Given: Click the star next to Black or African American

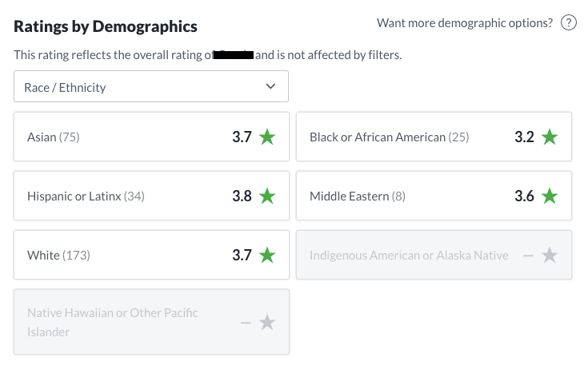Looking at the screenshot, I should pyautogui.click(x=550, y=137).
